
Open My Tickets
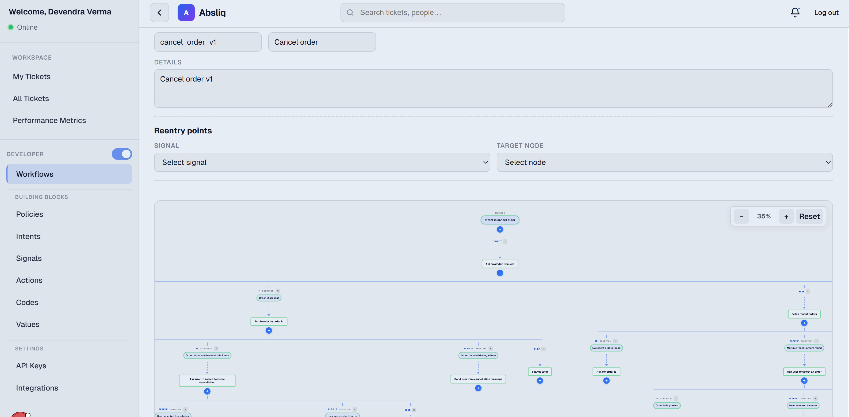point(32,76)
